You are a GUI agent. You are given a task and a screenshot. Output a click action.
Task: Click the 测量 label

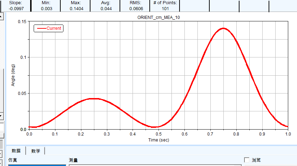[x=73, y=160]
